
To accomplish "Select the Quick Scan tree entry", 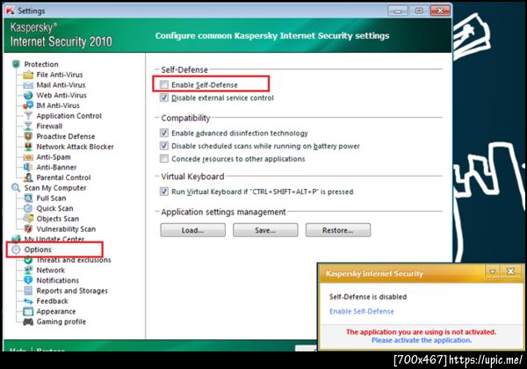I will pos(54,208).
